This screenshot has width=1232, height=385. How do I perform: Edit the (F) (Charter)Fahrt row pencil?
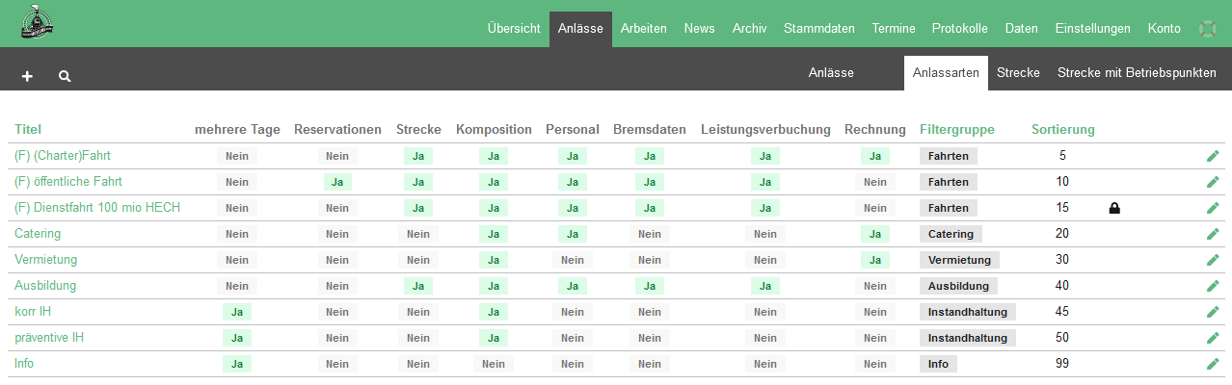pos(1213,156)
